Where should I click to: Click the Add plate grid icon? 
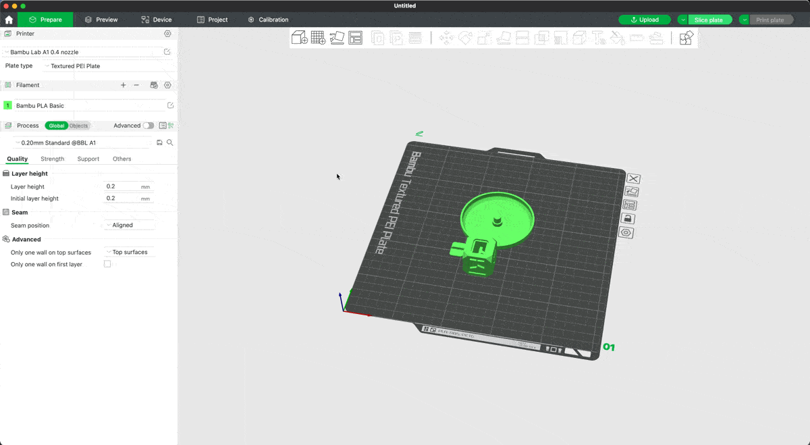(x=318, y=38)
